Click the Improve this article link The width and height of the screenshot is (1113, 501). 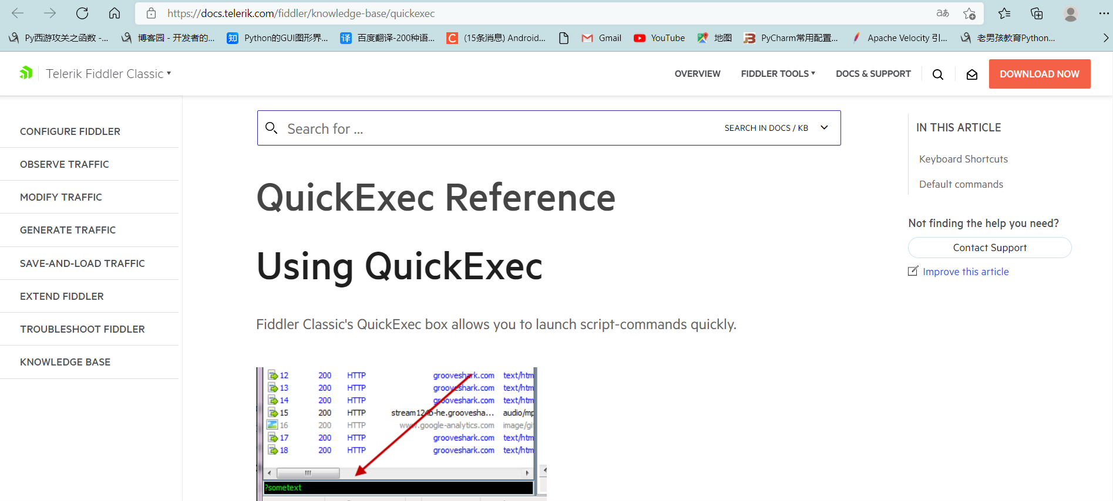point(966,272)
